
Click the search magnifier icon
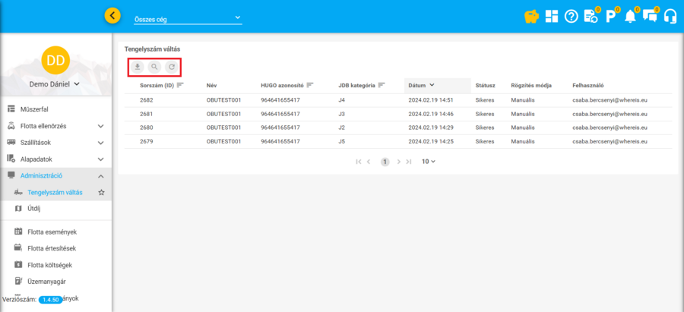[154, 68]
